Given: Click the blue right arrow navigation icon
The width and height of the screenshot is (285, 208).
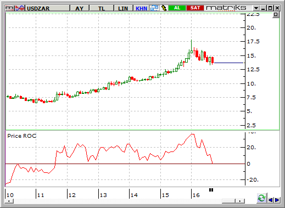Looking at the screenshot, I should coord(277,200).
